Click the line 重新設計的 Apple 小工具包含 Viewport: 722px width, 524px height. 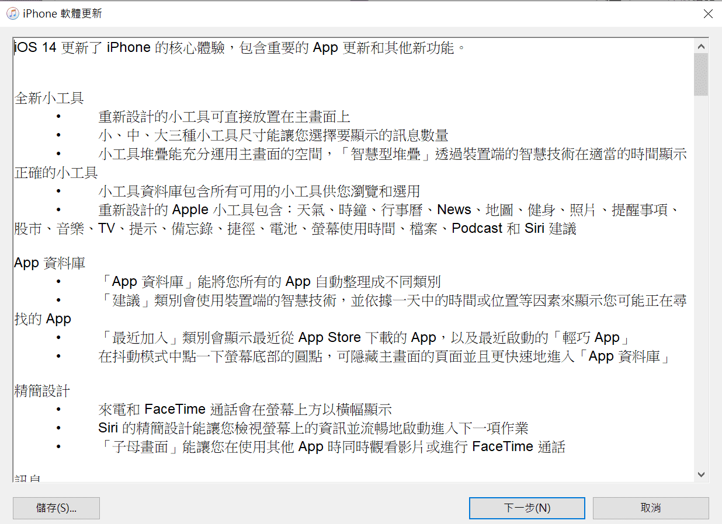pos(388,210)
